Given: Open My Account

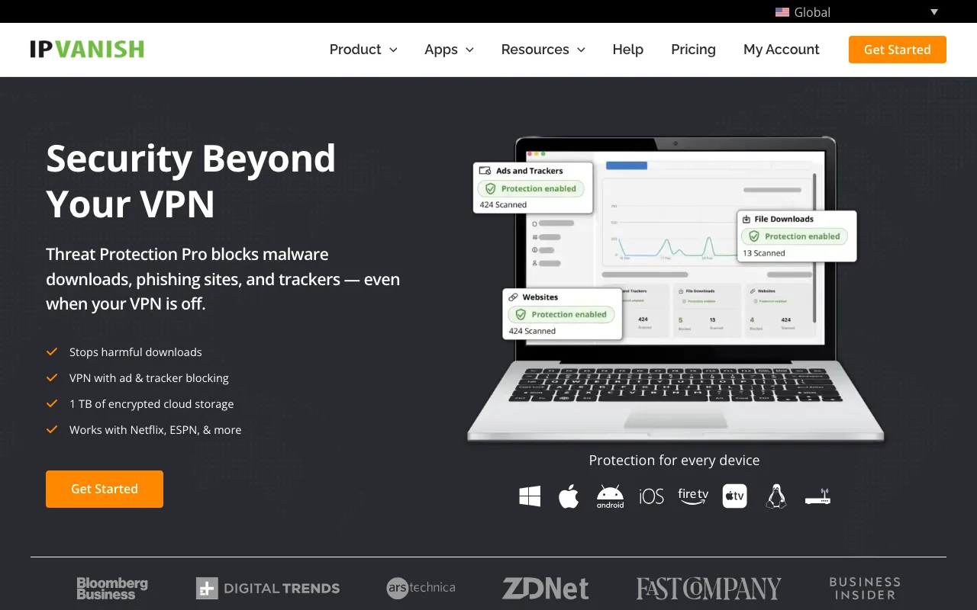Looking at the screenshot, I should point(782,50).
